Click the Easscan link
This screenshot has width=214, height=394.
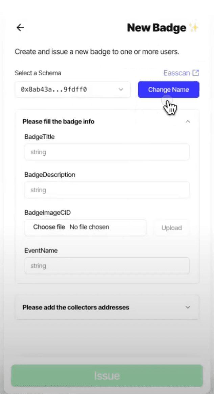pos(177,73)
